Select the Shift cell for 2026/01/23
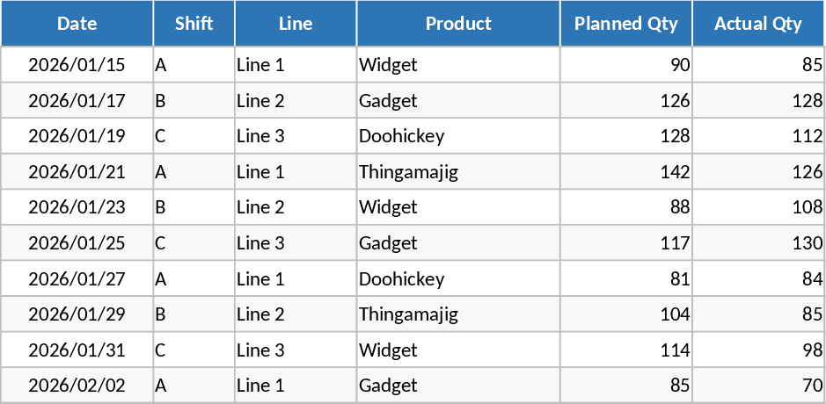Viewport: 826px width, 404px height. click(194, 207)
